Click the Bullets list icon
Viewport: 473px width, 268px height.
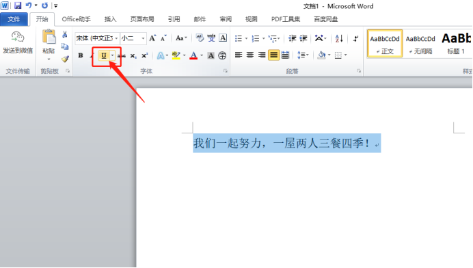(239, 38)
